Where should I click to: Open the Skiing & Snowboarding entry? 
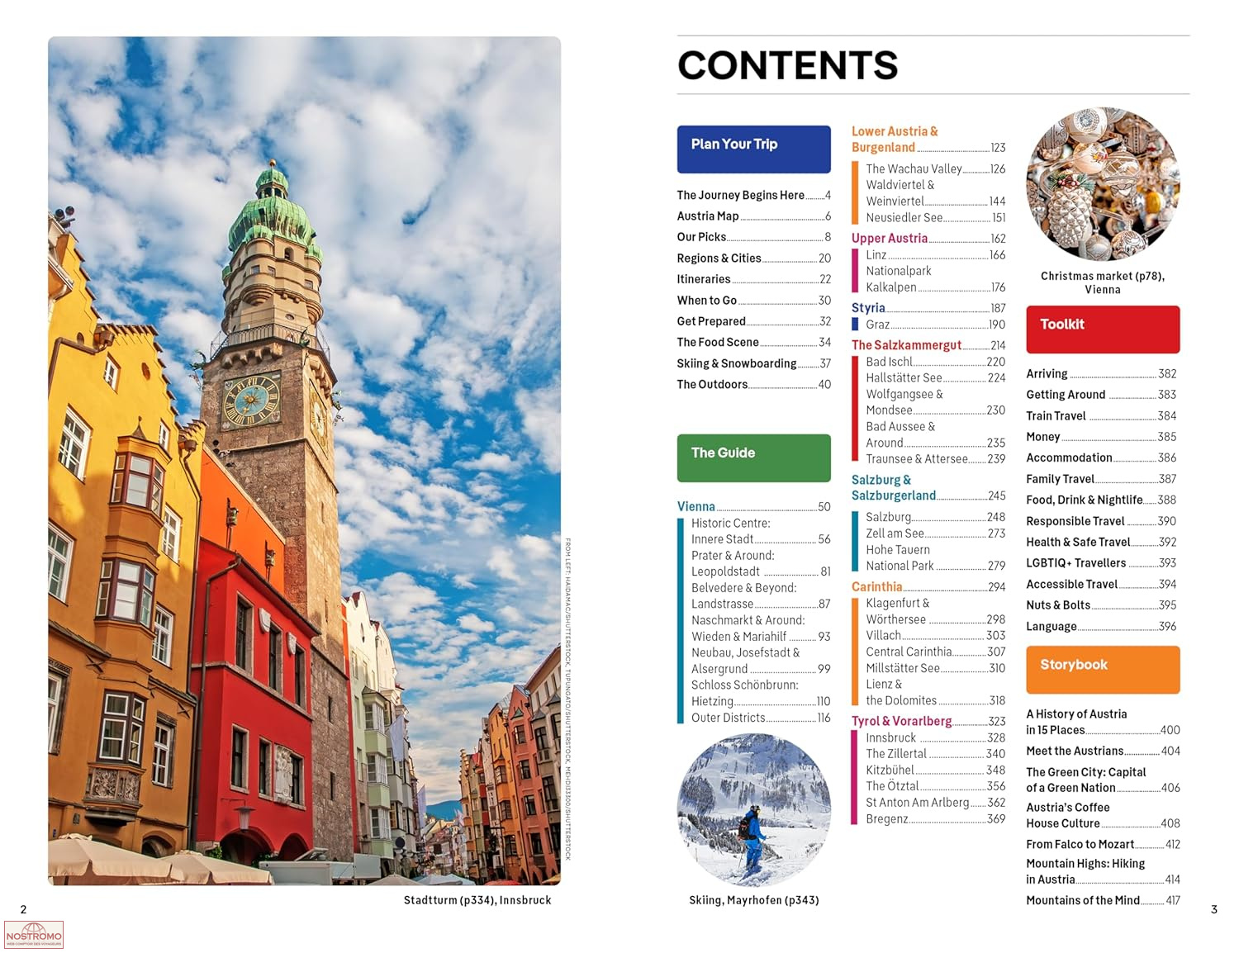(736, 363)
